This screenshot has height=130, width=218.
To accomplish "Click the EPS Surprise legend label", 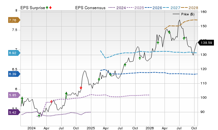I will (x=33, y=8).
